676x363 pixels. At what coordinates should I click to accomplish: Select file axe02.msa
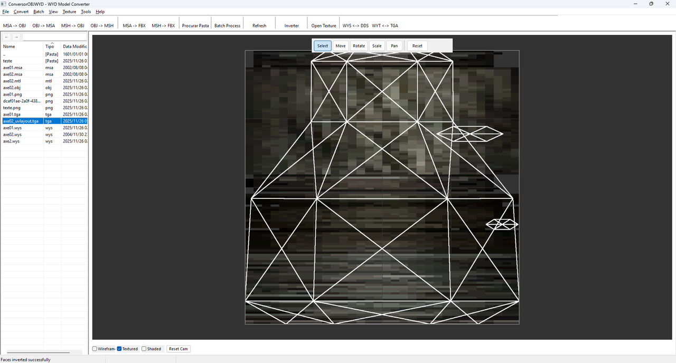tap(44, 74)
